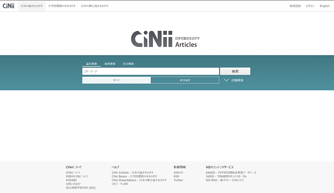
Task: Switch language to English
Action: (x=324, y=6)
